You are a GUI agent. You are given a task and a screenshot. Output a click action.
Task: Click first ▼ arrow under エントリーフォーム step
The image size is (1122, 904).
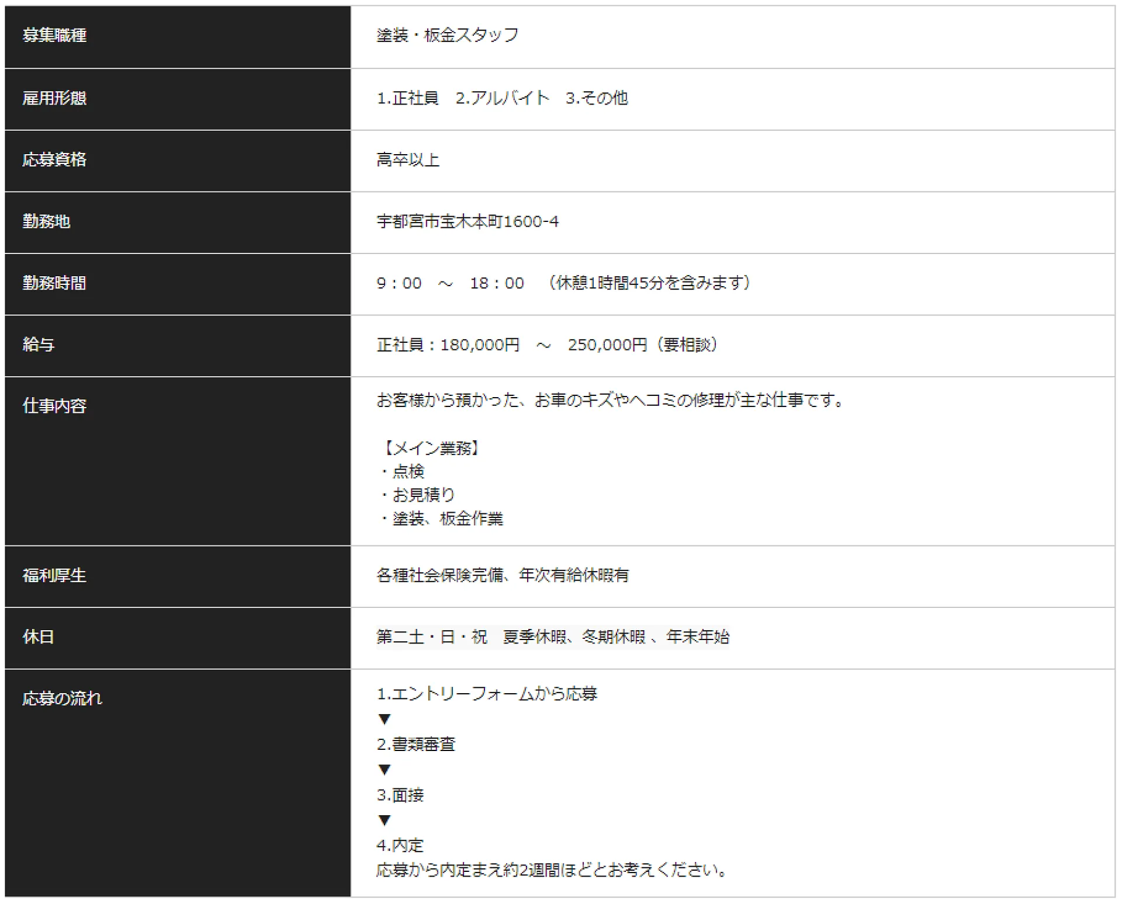[384, 719]
